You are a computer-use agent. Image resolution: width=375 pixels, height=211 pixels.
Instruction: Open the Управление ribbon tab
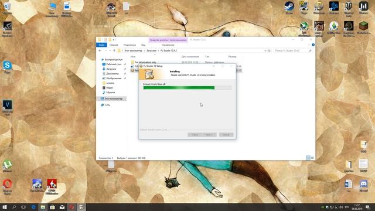coord(168,45)
